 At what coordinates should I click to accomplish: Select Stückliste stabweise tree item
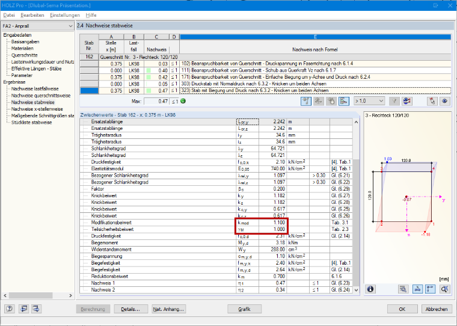click(x=31, y=122)
